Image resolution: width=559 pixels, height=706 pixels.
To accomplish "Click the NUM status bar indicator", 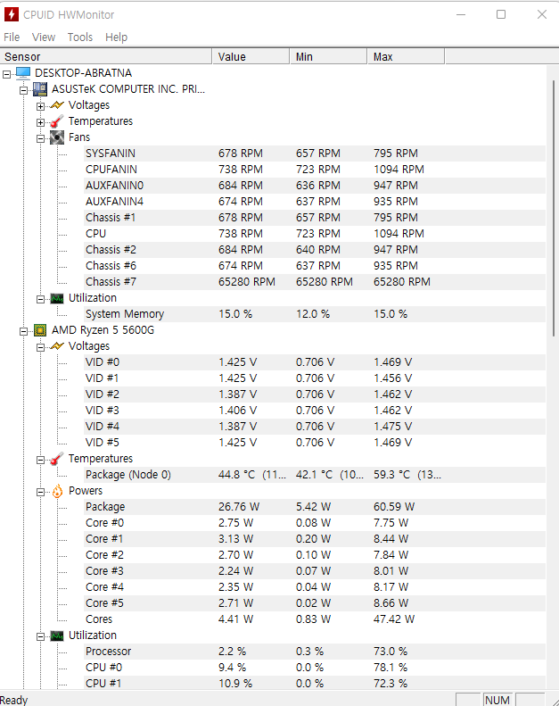I will coord(497,700).
